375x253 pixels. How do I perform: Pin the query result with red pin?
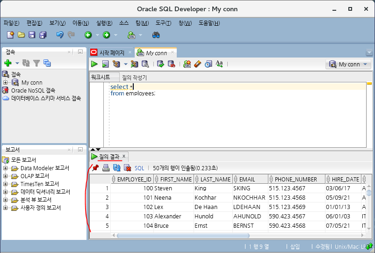tap(95, 167)
